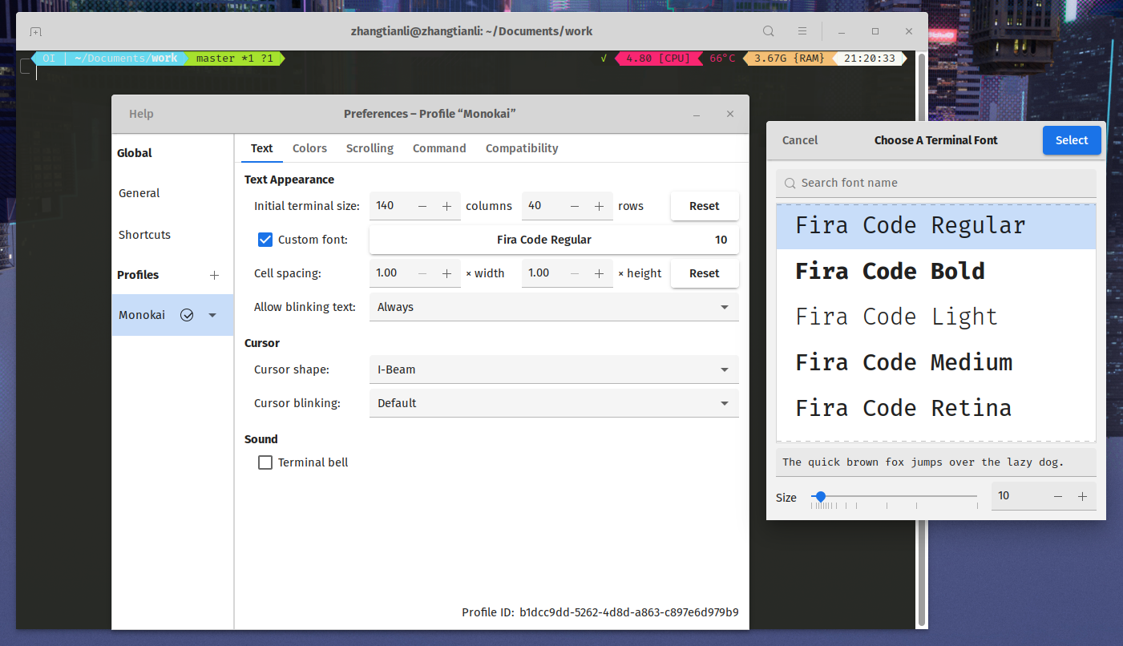Screen dimensions: 1123x646
Task: Add a new profile with plus icon
Action: pos(214,275)
